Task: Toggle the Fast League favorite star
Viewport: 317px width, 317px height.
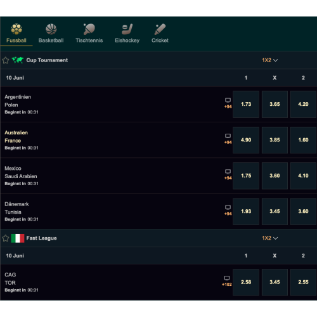Action: (6, 238)
